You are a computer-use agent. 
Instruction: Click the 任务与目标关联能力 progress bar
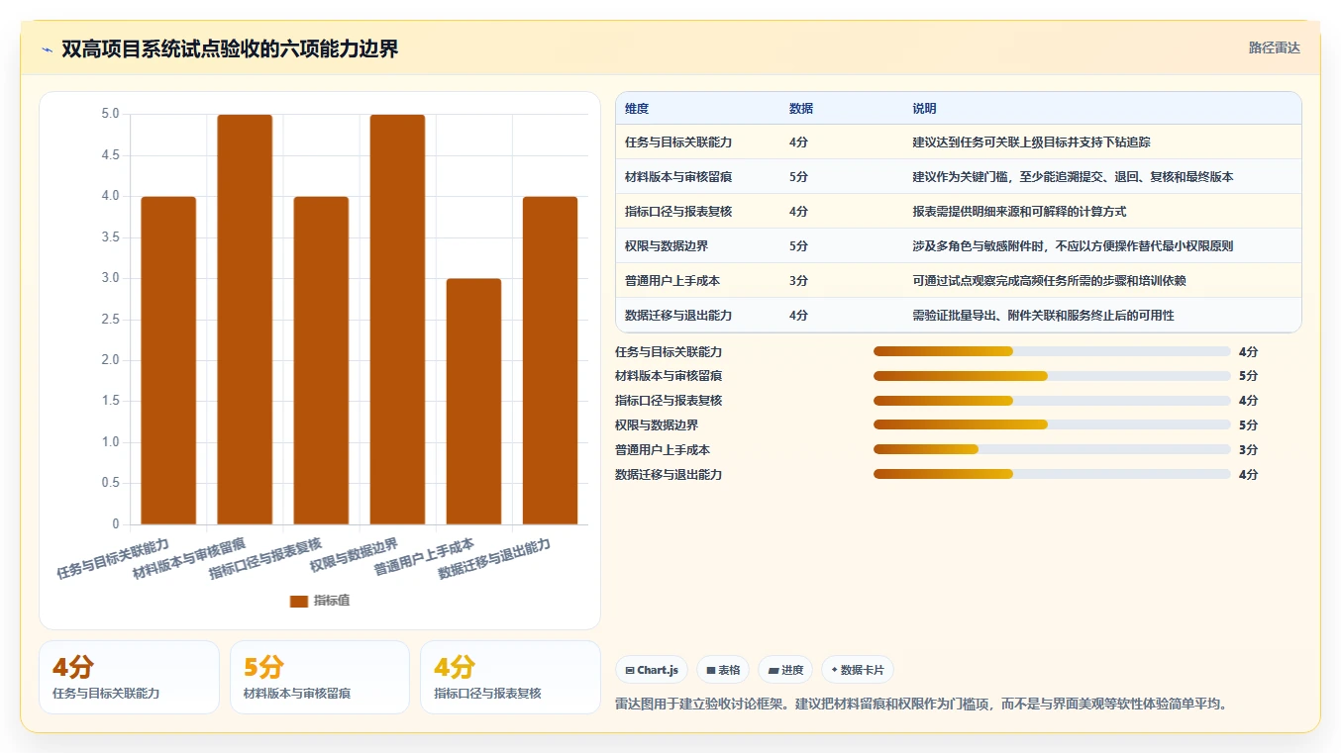(x=1052, y=351)
